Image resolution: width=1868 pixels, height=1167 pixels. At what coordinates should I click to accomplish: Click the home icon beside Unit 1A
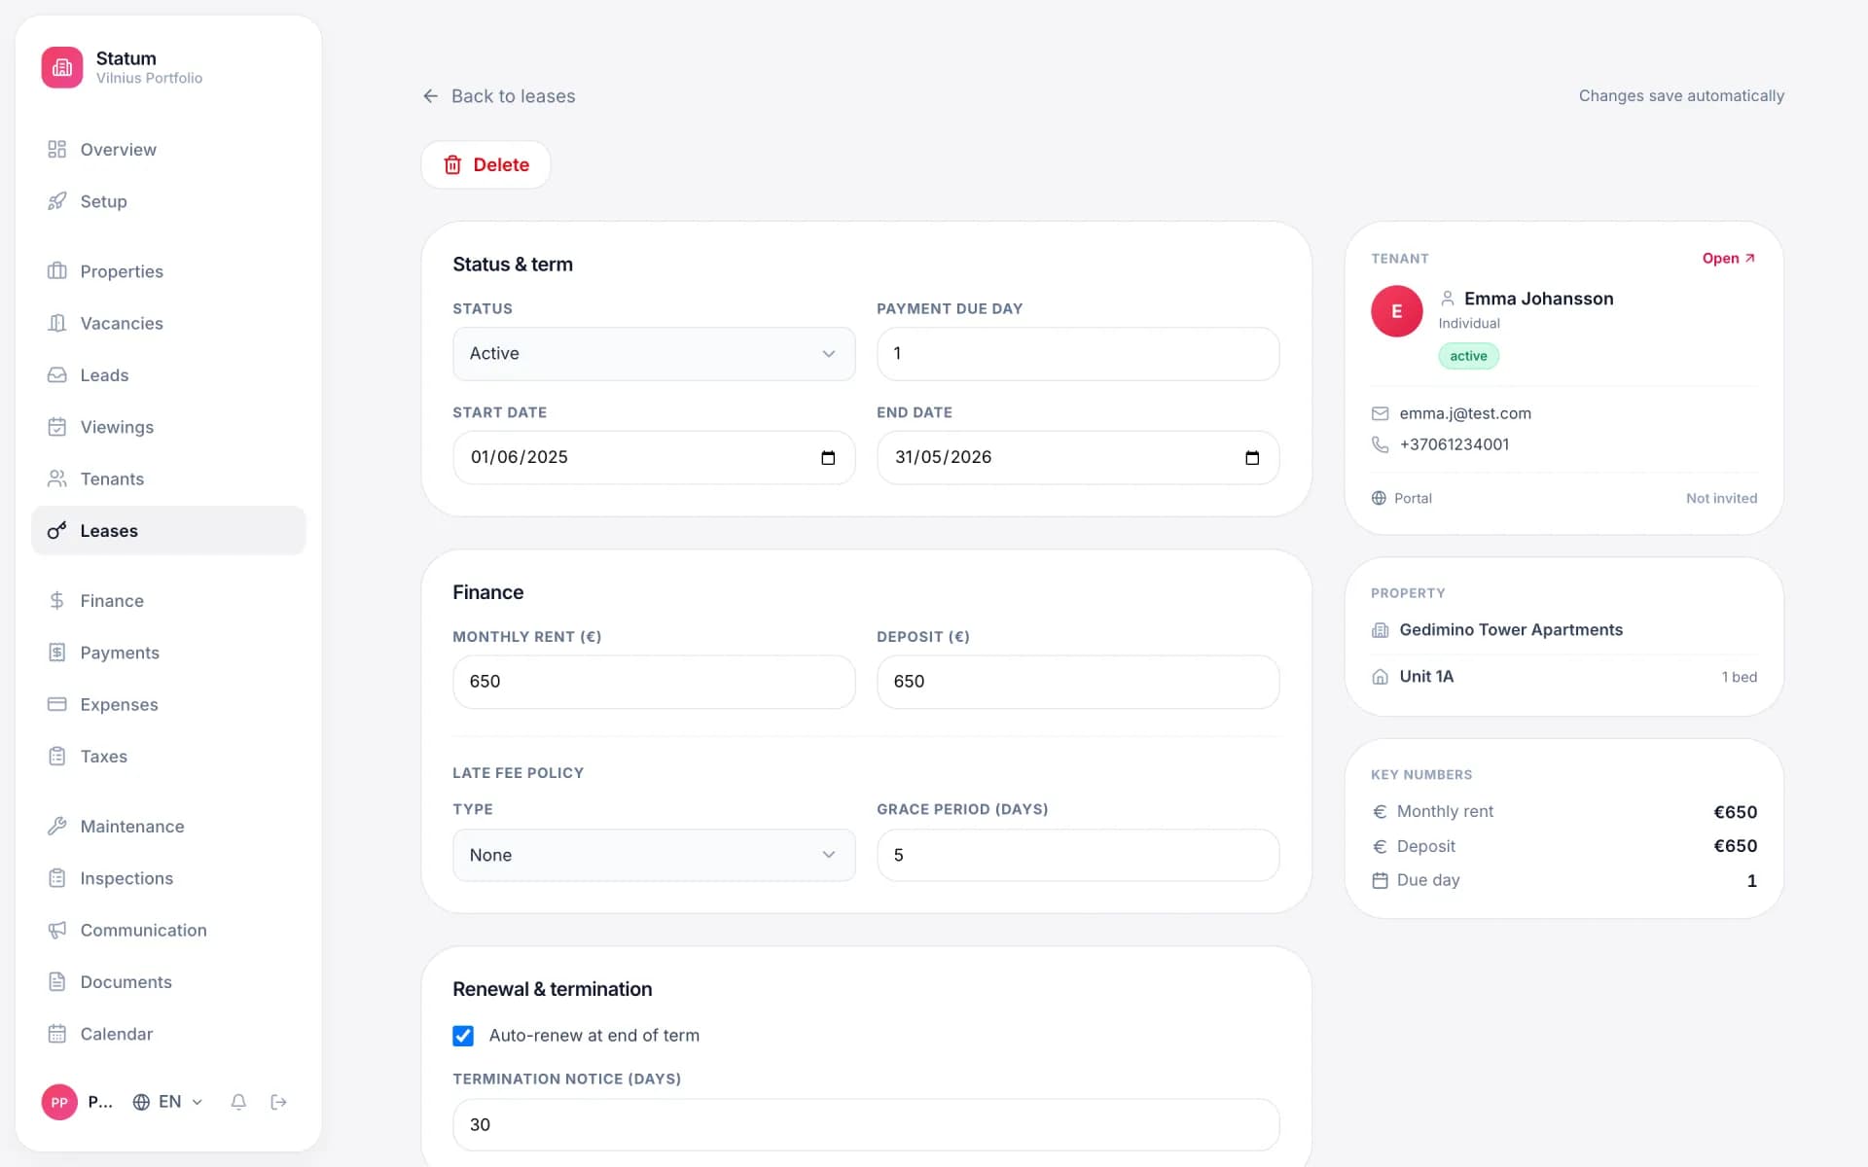pyautogui.click(x=1380, y=677)
